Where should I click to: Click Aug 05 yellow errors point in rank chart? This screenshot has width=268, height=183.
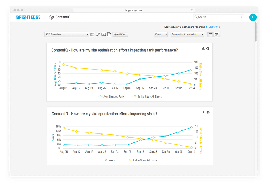tap(63, 65)
